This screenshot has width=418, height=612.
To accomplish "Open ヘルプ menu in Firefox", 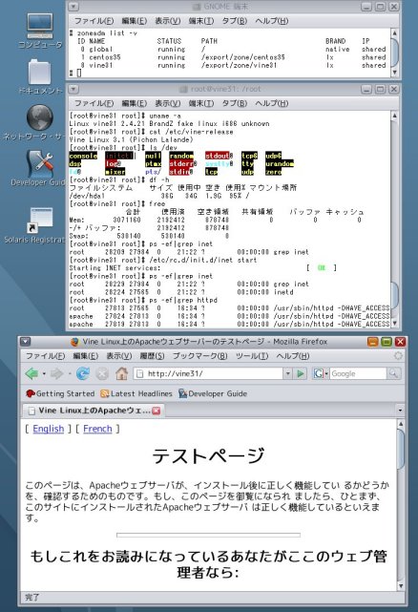I will (x=293, y=356).
